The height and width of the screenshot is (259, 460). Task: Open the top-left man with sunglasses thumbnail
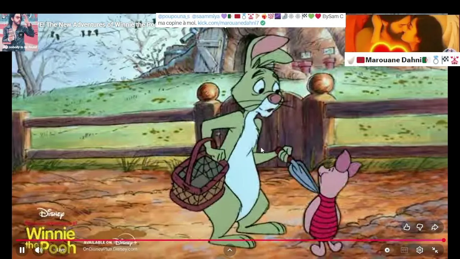[x=19, y=32]
